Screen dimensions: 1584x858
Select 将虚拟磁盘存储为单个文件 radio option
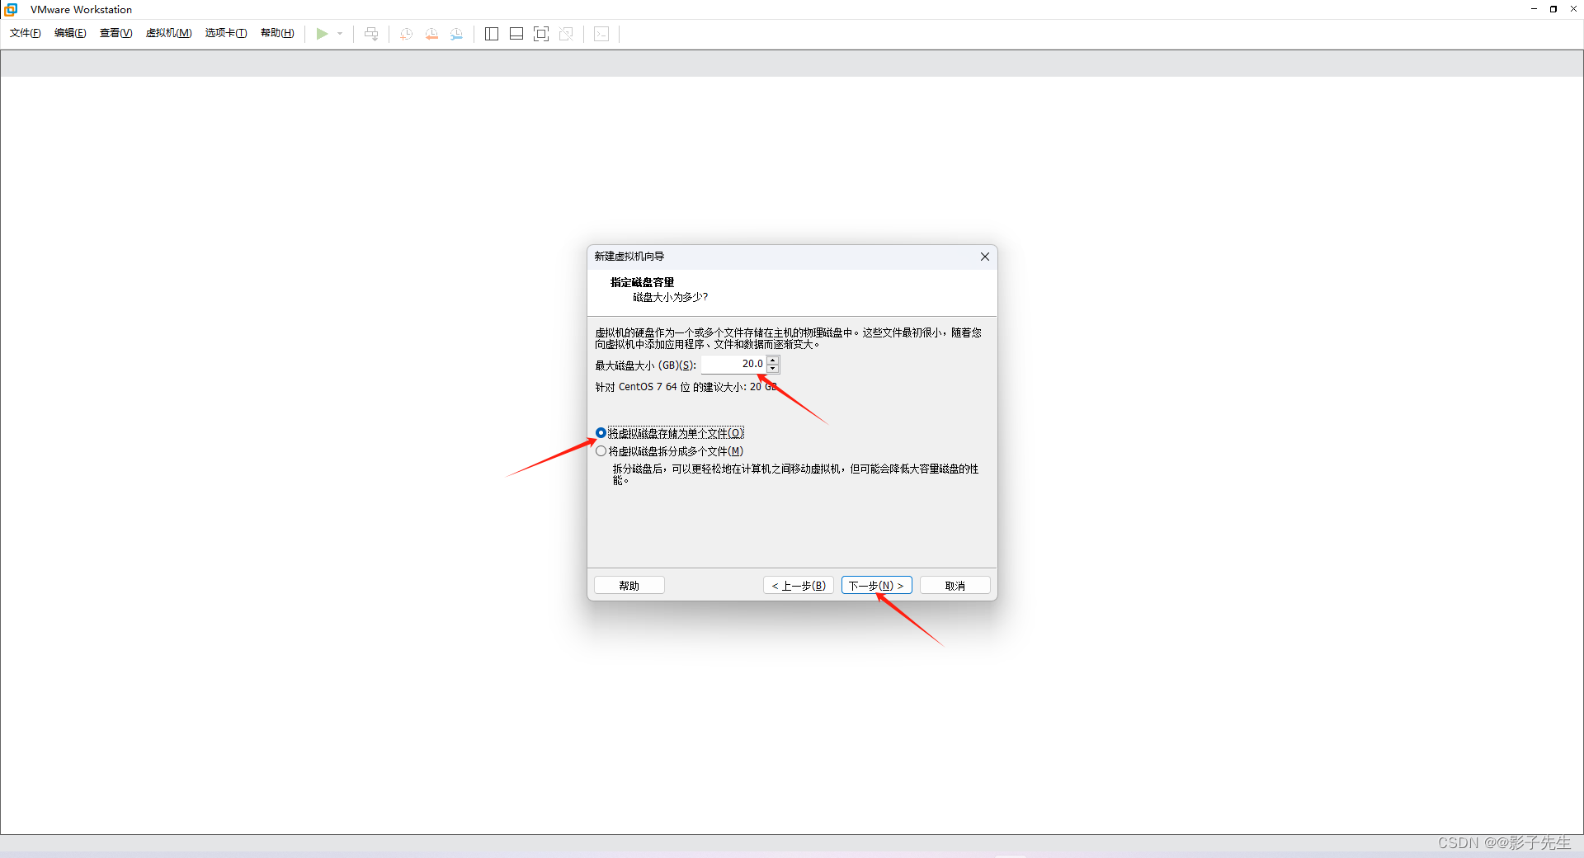tap(669, 433)
